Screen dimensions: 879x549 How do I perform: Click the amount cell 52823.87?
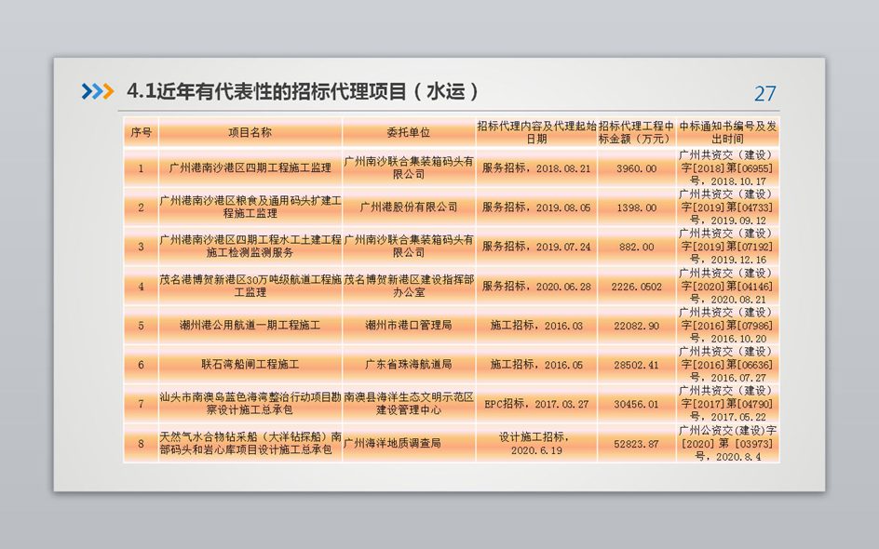point(636,444)
